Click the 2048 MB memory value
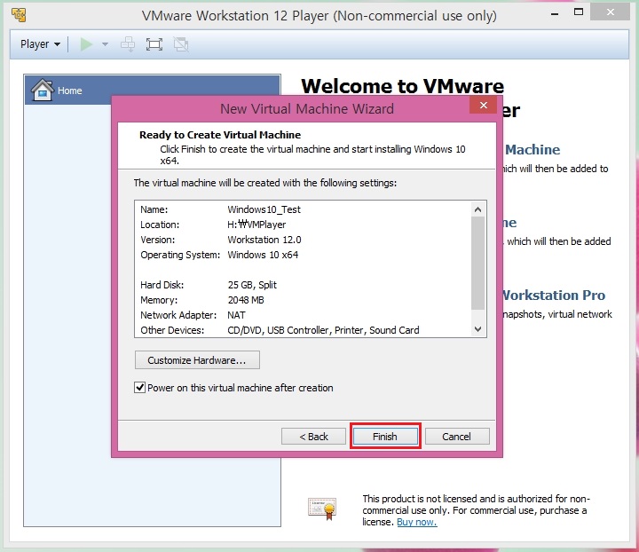The width and height of the screenshot is (639, 552). (x=246, y=300)
